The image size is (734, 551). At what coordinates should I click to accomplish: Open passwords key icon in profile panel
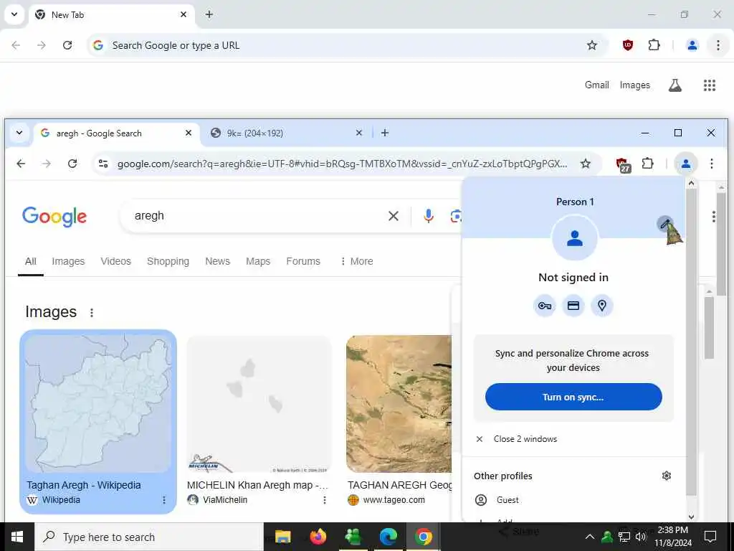click(x=544, y=306)
